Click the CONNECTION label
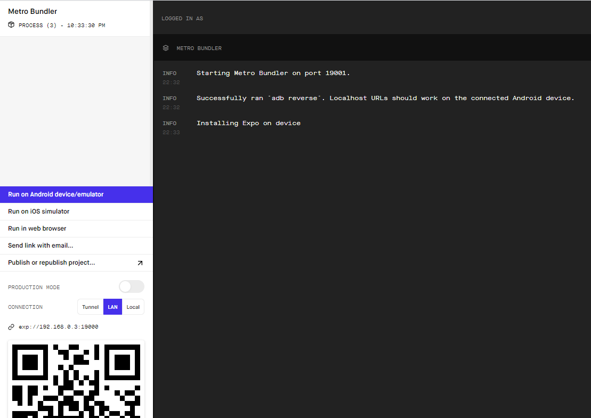The height and width of the screenshot is (418, 591). tap(25, 307)
